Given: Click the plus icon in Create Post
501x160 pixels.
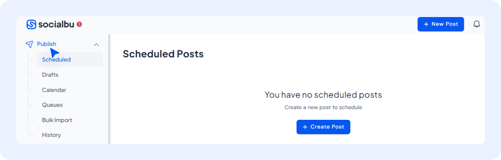Looking at the screenshot, I should [x=305, y=127].
